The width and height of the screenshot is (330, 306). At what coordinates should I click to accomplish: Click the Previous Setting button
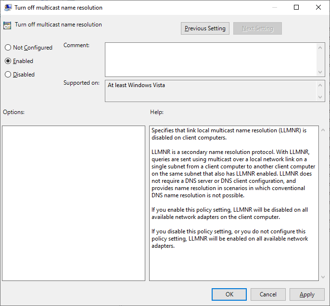pyautogui.click(x=205, y=28)
